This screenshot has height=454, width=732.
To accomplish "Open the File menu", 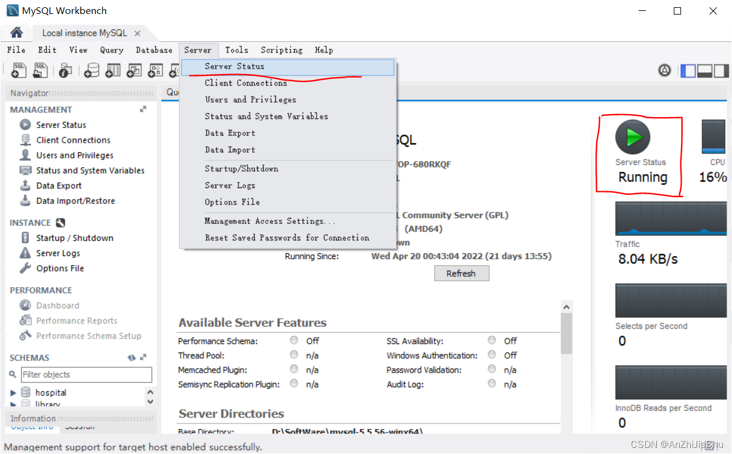I will click(16, 50).
